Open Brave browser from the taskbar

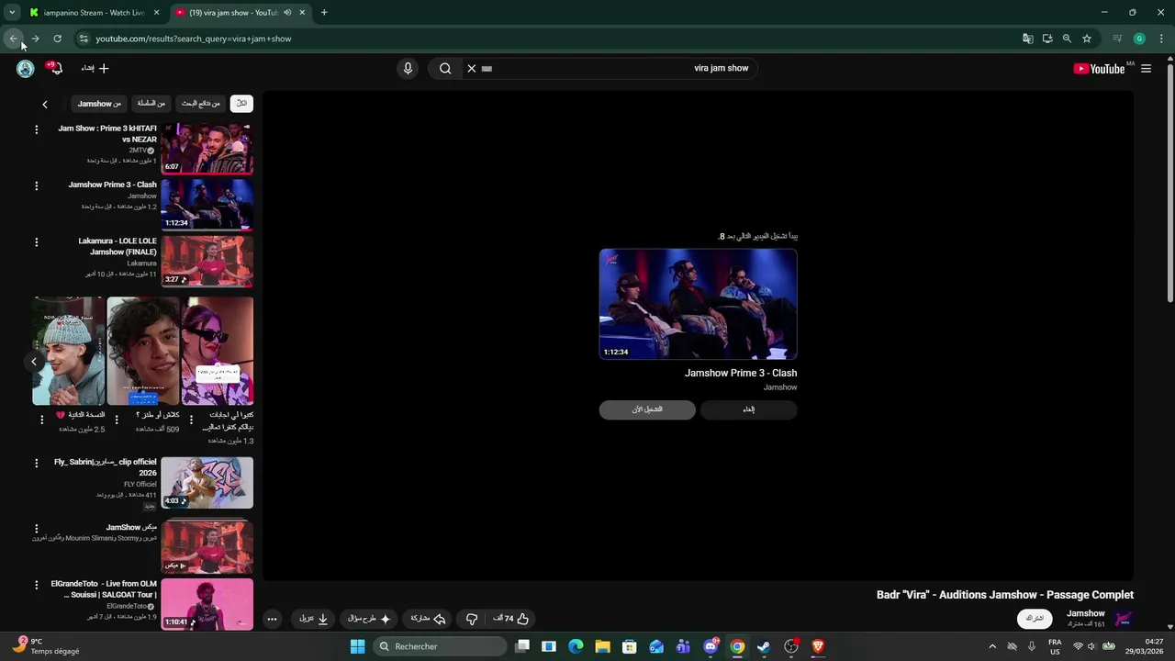point(817,646)
